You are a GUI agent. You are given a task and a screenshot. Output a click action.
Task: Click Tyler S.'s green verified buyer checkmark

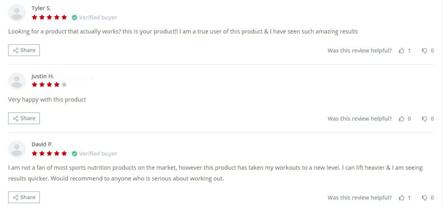pos(75,18)
